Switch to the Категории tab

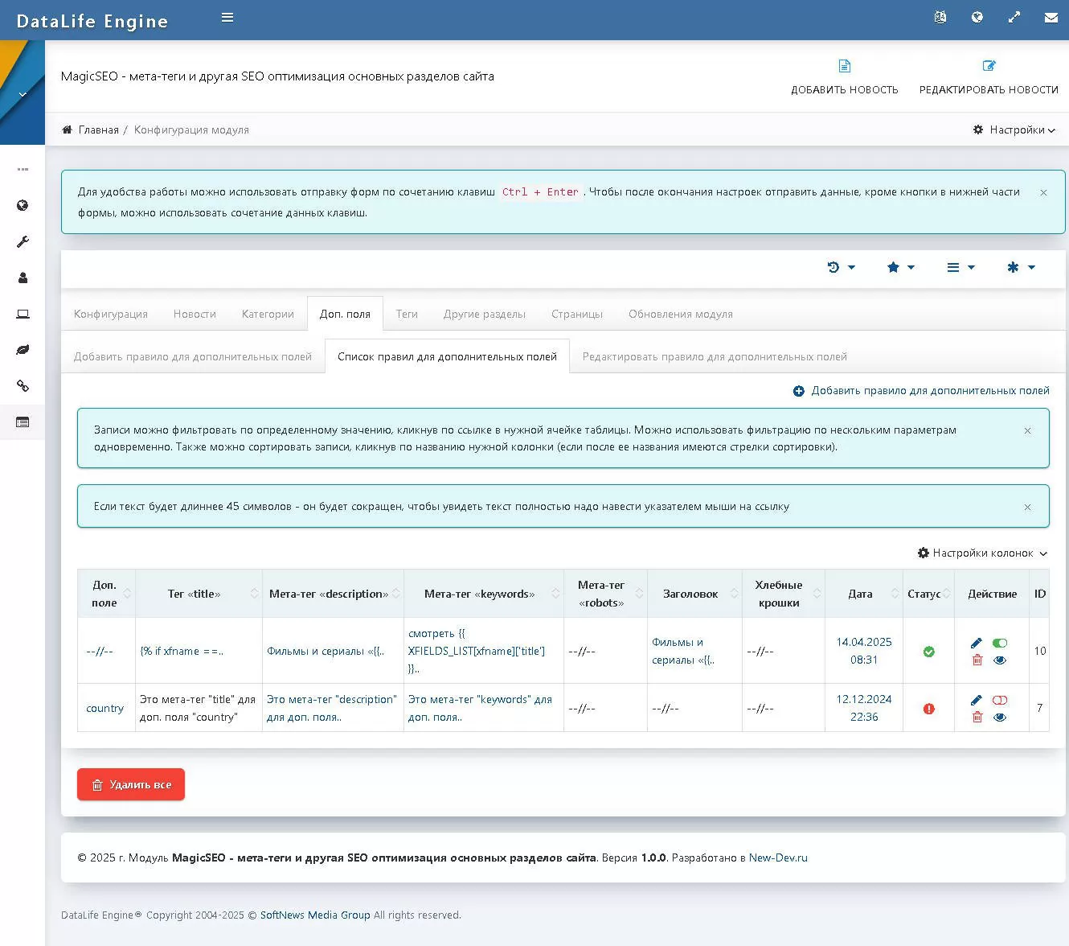tap(268, 314)
